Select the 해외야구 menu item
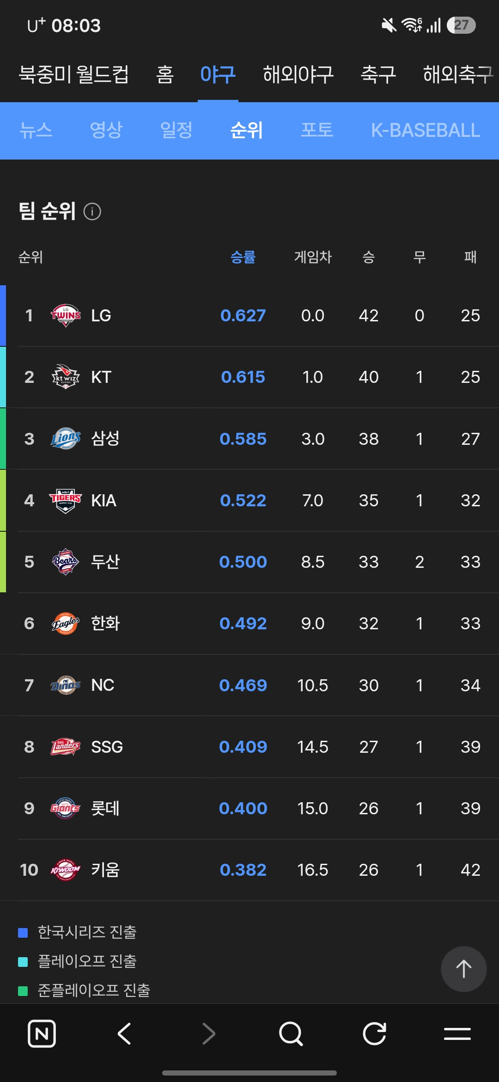This screenshot has width=499, height=1082. (x=298, y=74)
